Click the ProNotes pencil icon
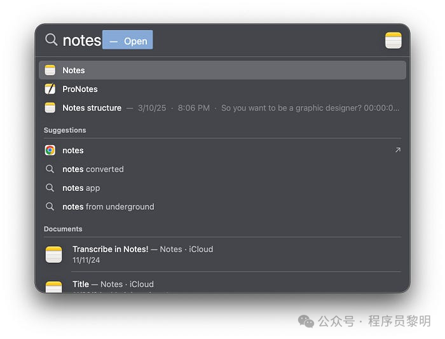Image resolution: width=445 pixels, height=339 pixels. coord(50,89)
